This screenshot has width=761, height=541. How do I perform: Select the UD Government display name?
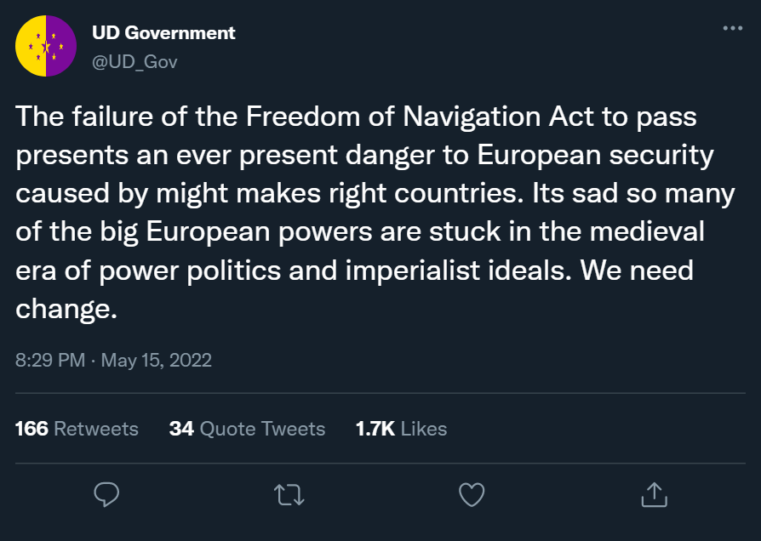(163, 32)
